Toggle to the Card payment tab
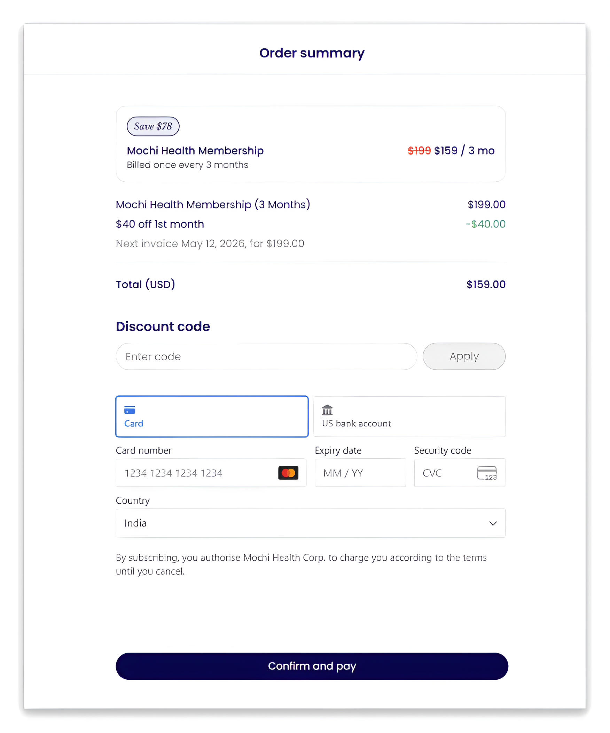This screenshot has height=733, width=610. 212,416
